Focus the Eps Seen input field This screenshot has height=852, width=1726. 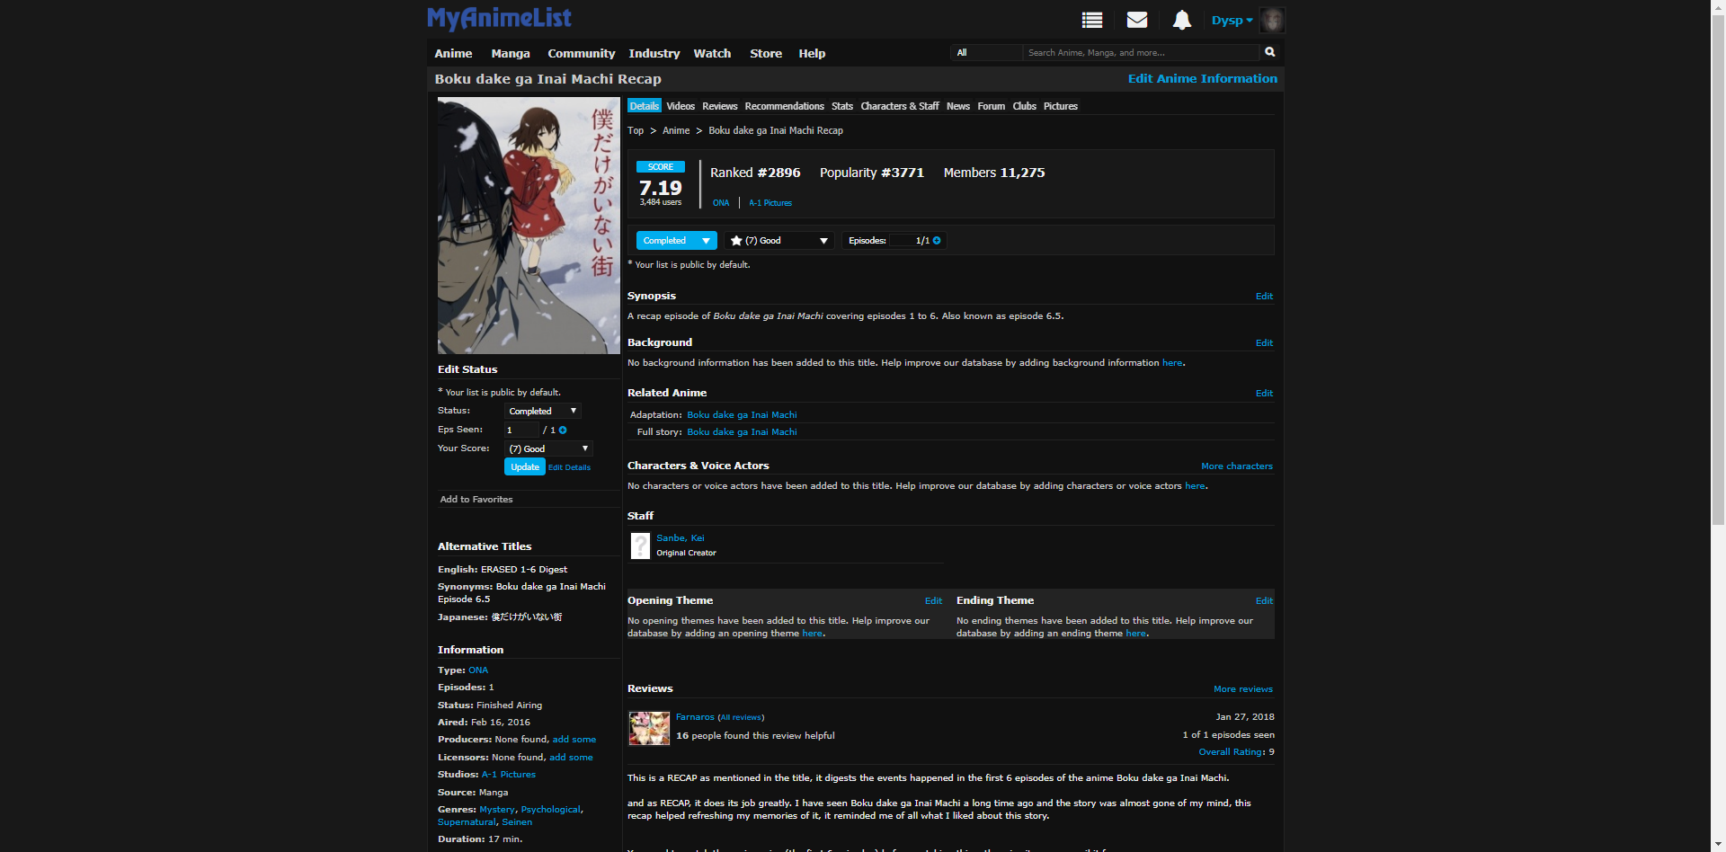point(521,430)
